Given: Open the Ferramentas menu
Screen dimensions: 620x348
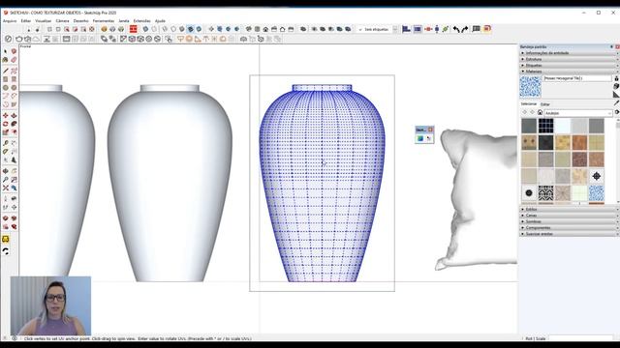Looking at the screenshot, I should 104,21.
